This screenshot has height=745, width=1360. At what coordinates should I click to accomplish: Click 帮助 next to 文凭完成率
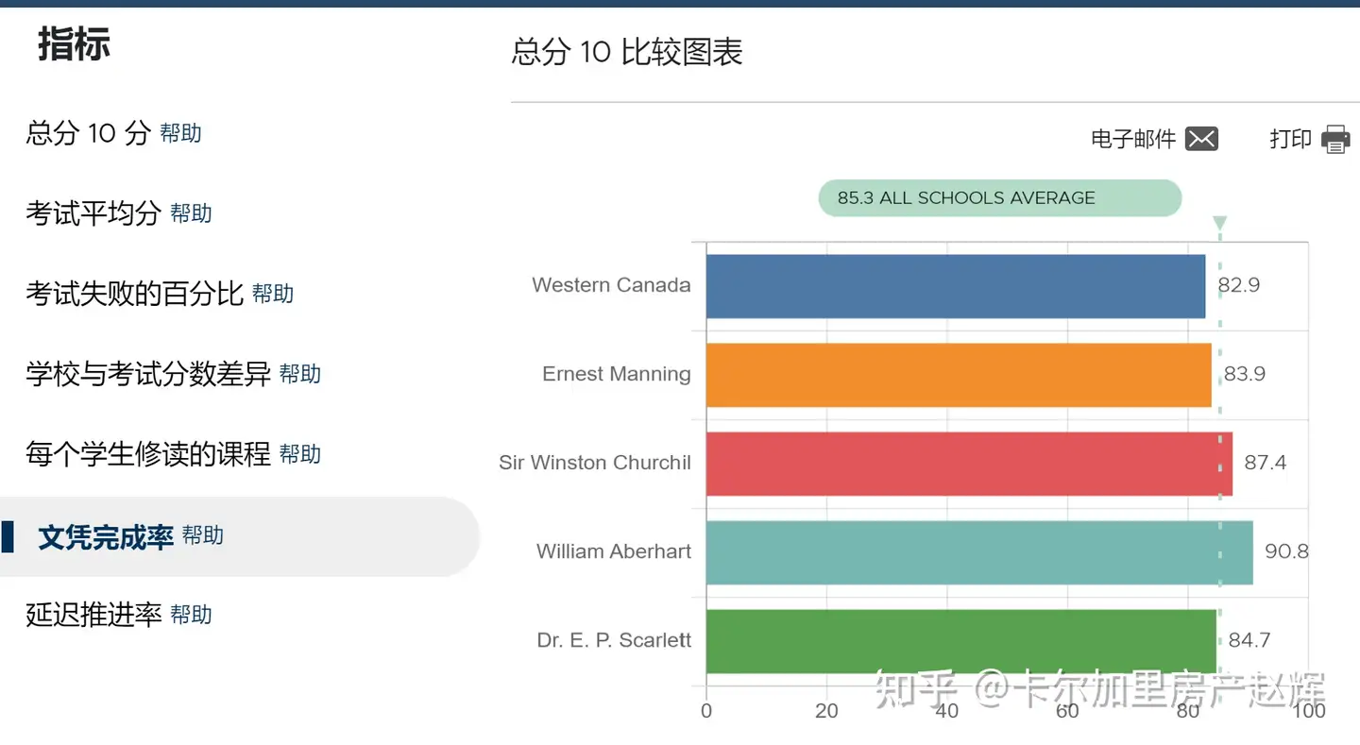click(203, 535)
